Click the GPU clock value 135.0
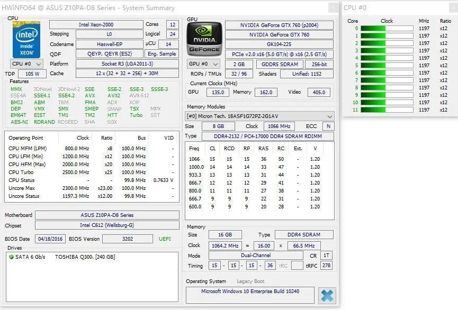The height and width of the screenshot is (310, 458). 218,92
